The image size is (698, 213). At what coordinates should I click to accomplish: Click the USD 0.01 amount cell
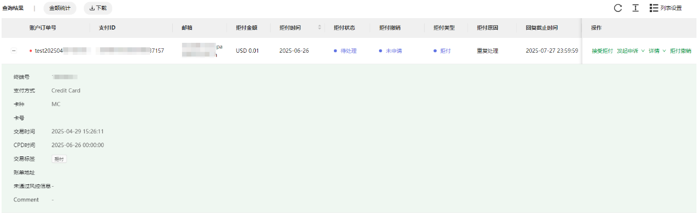click(x=247, y=51)
